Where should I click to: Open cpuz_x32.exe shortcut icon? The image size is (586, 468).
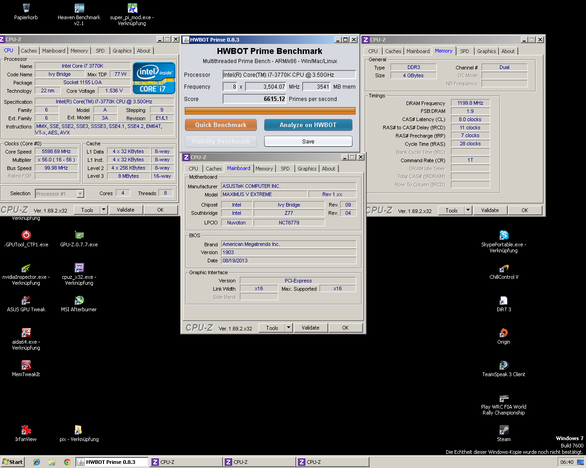tap(79, 268)
